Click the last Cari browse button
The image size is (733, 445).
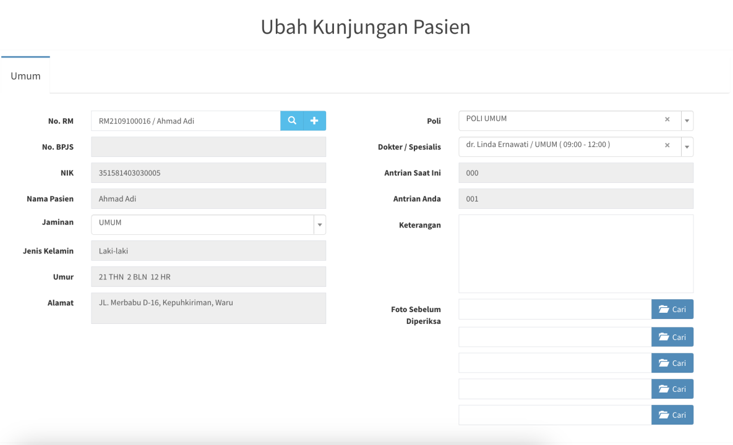[x=672, y=415]
